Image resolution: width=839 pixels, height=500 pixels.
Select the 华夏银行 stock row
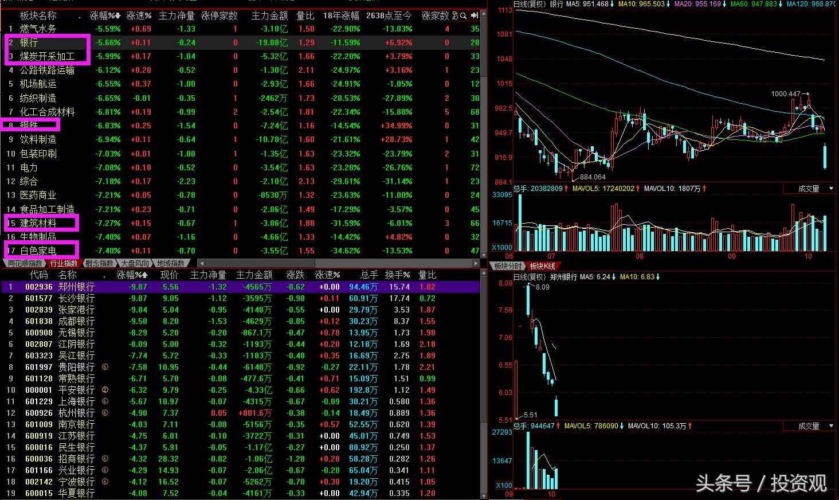(240, 493)
